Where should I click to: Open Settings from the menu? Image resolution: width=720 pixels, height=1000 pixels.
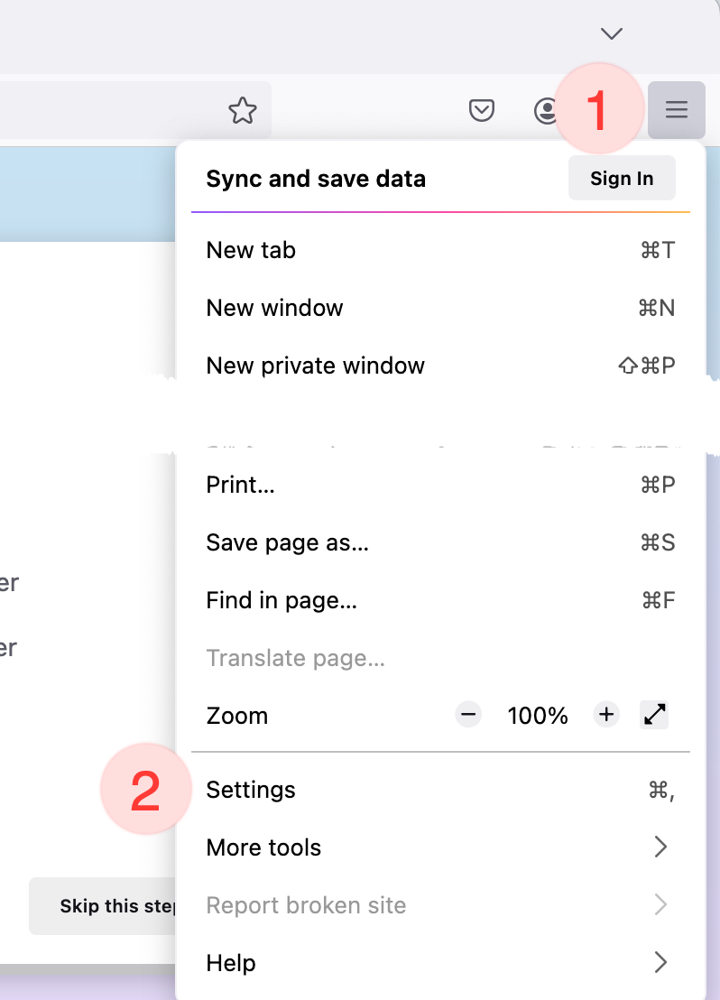tap(251, 790)
